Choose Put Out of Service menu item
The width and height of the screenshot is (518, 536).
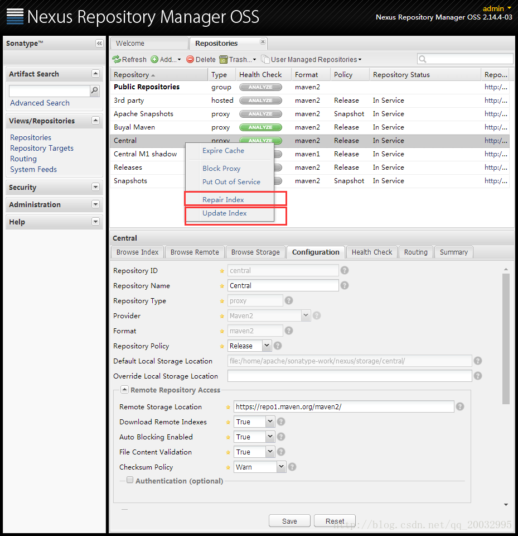(x=231, y=181)
